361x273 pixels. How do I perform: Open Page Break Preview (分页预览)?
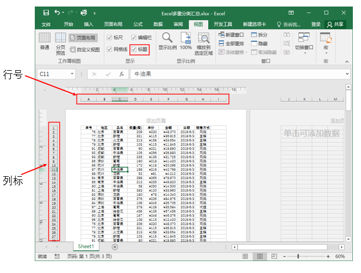tap(60, 44)
